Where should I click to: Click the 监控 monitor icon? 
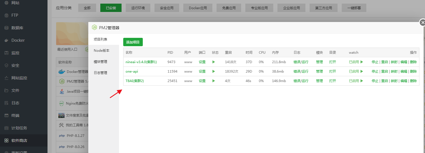pos(6,53)
